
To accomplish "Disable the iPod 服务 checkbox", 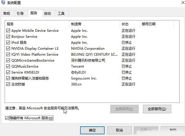I will 8,42.
